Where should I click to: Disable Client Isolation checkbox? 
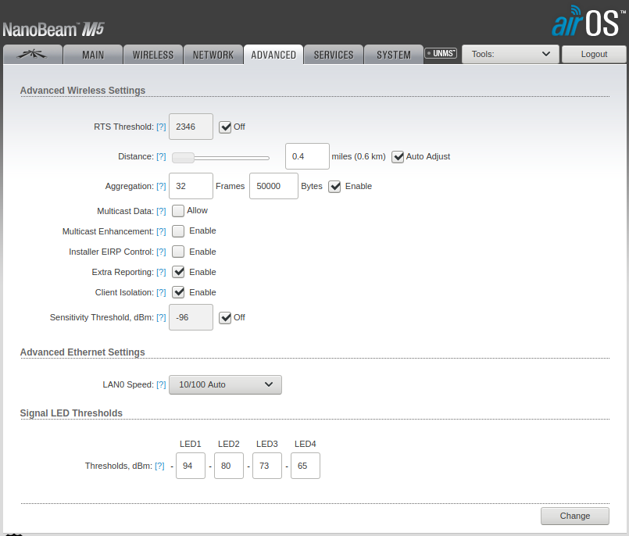click(178, 292)
